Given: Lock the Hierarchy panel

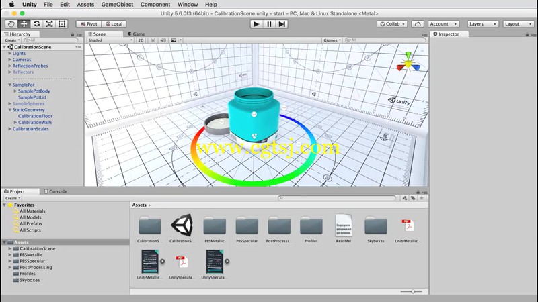Looking at the screenshot, I should (x=73, y=34).
